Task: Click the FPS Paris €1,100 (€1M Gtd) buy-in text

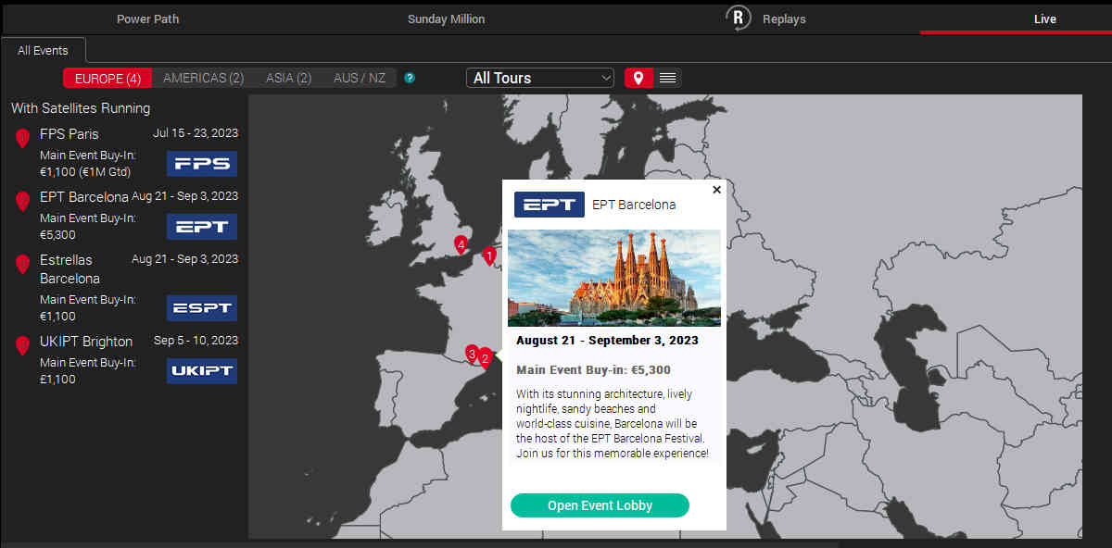Action: [x=85, y=172]
